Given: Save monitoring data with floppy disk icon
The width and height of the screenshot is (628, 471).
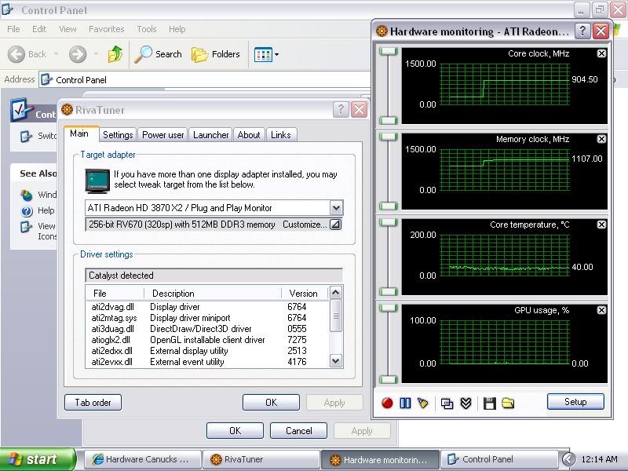Looking at the screenshot, I should tap(489, 403).
